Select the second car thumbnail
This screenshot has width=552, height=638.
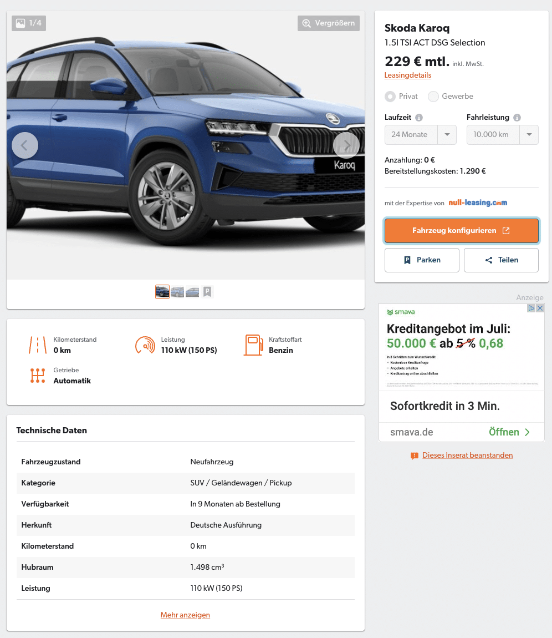coord(177,292)
